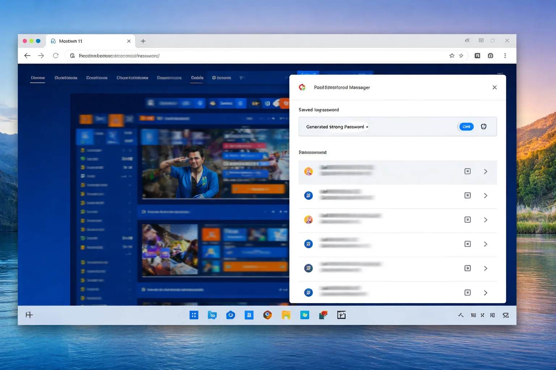Click the blue pill button in the generated password field

(466, 126)
